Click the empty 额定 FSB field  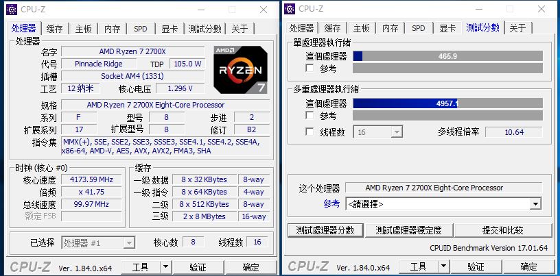coord(91,216)
